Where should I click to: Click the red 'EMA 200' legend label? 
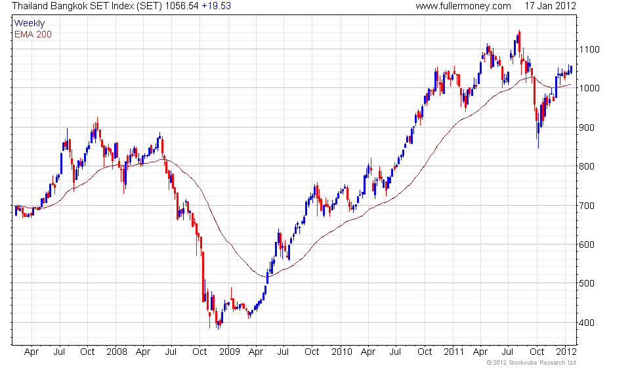33,34
